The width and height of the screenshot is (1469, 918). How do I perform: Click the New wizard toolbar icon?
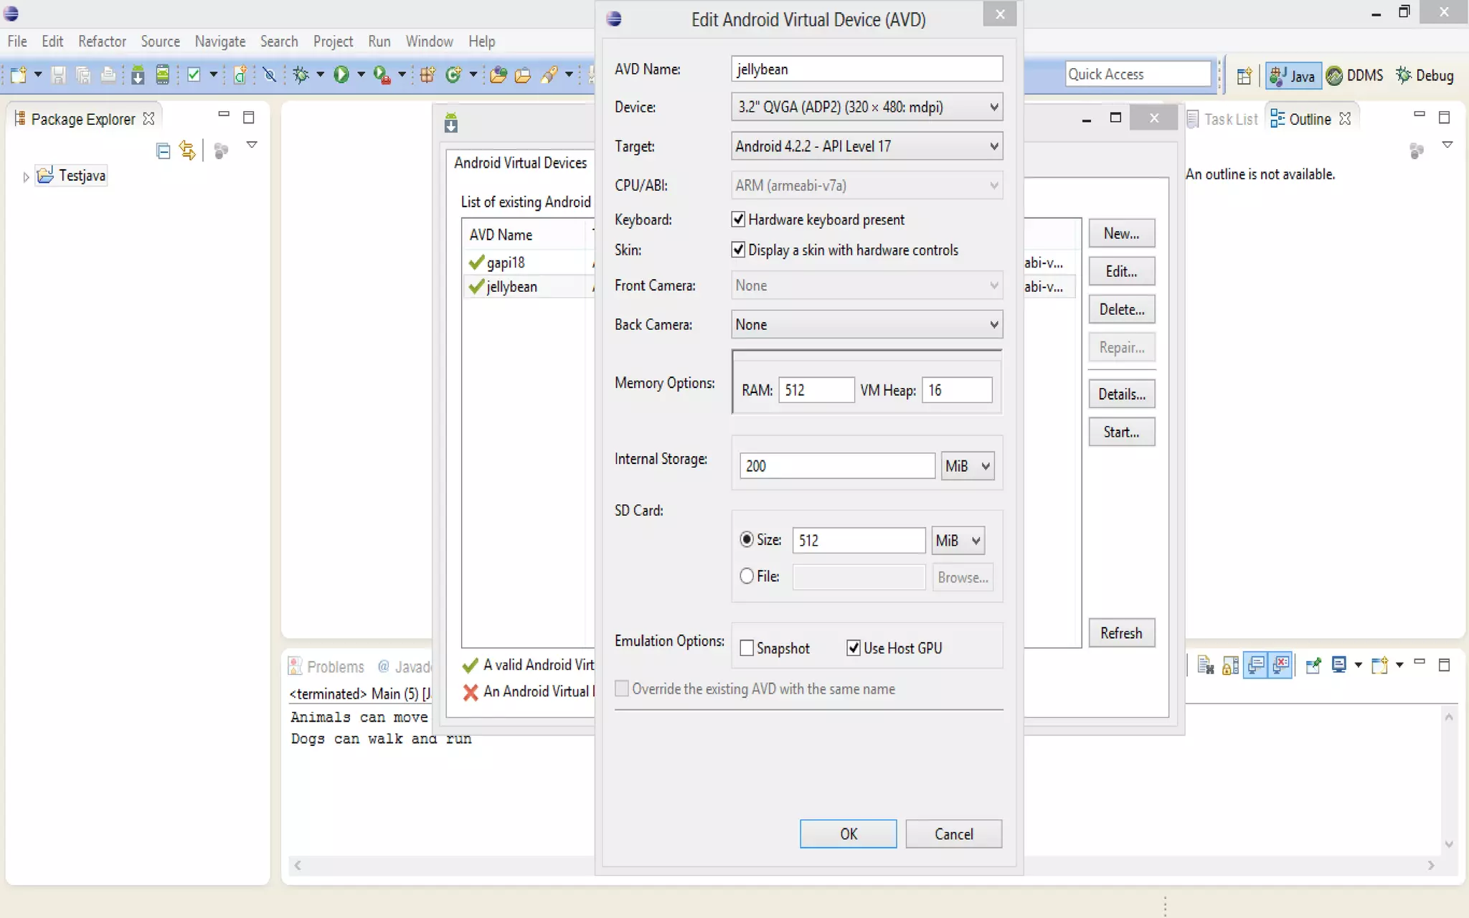pyautogui.click(x=19, y=75)
